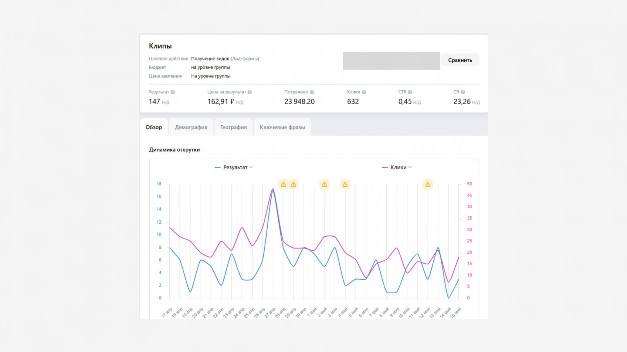Click the warning icon above 12 май
Image resolution: width=627 pixels, height=352 pixels.
tap(428, 184)
